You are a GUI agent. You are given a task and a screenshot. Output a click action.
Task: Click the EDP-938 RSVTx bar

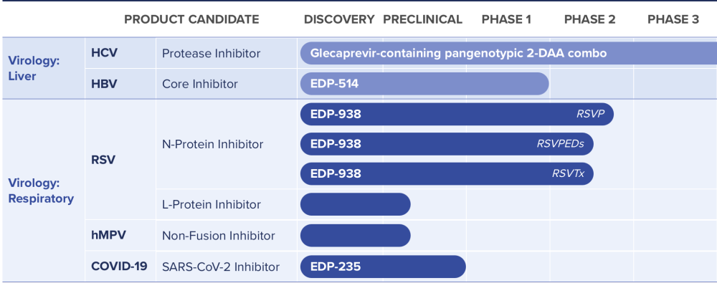[x=447, y=173]
